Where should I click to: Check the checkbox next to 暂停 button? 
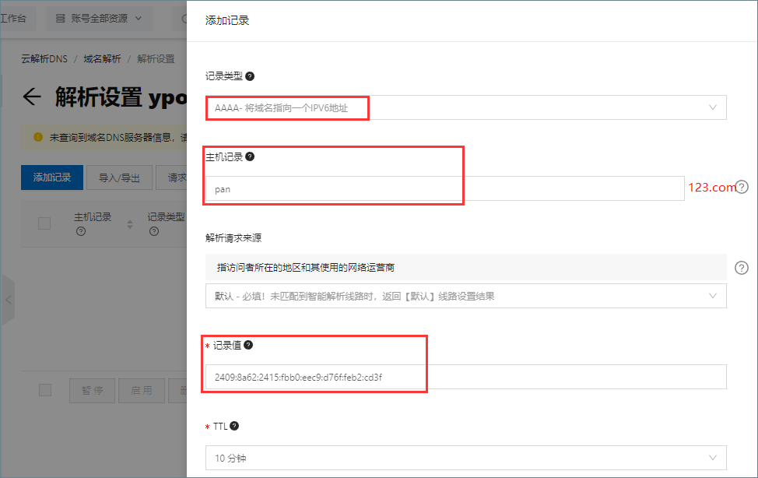(44, 390)
